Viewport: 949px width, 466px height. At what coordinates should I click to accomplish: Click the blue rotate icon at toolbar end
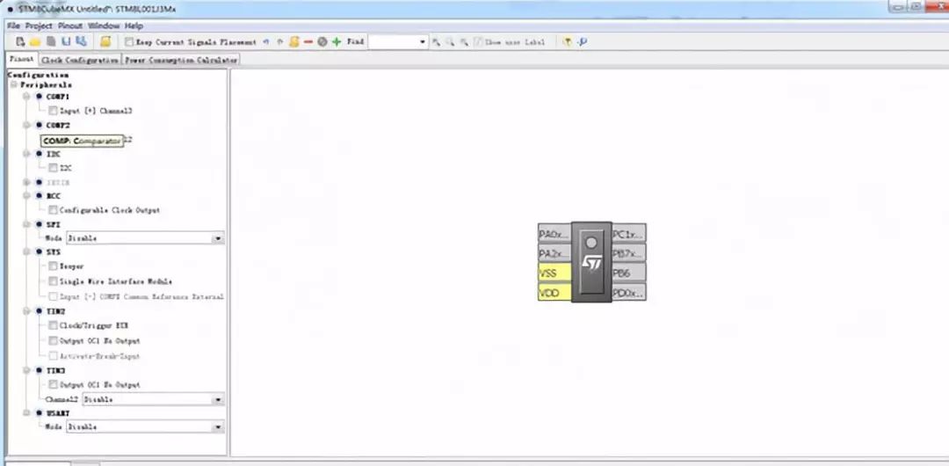click(x=583, y=42)
